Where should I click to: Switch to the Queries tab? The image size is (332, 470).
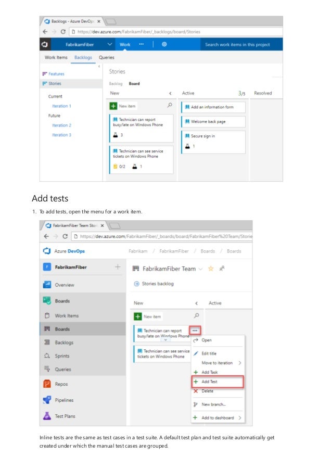point(106,57)
